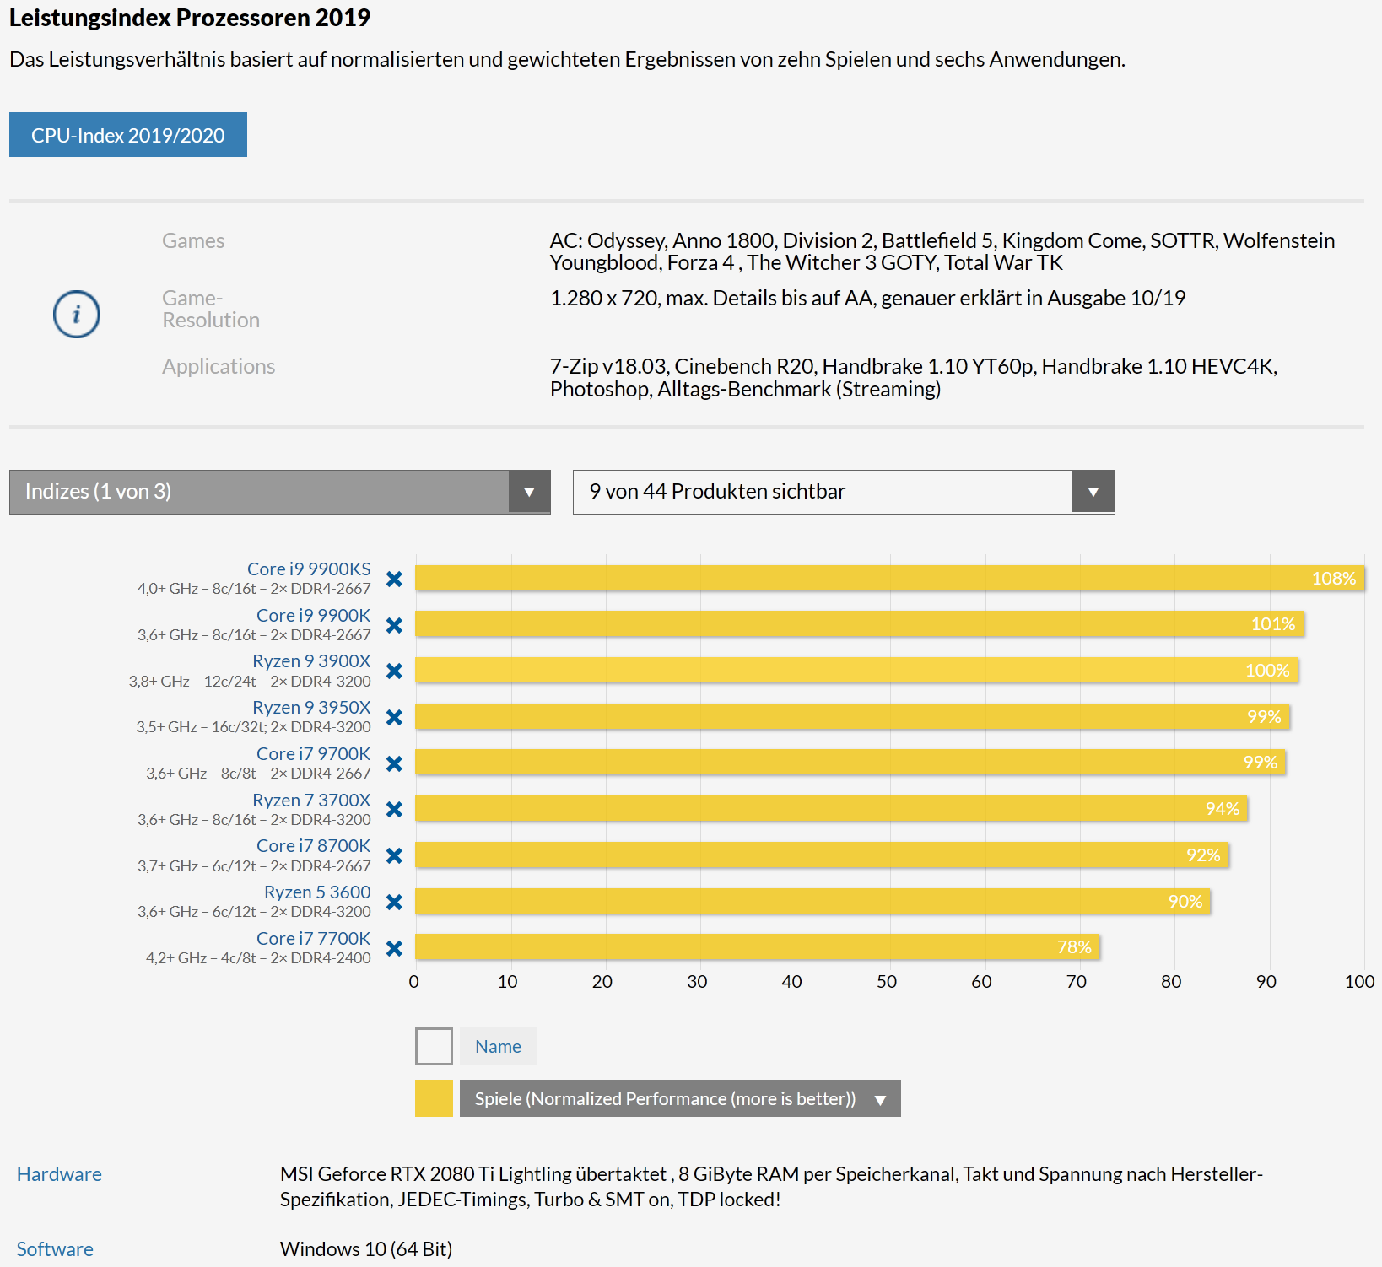This screenshot has height=1267, width=1382.
Task: Click the 108% bar for Core i9 9900KS
Action: (x=889, y=578)
